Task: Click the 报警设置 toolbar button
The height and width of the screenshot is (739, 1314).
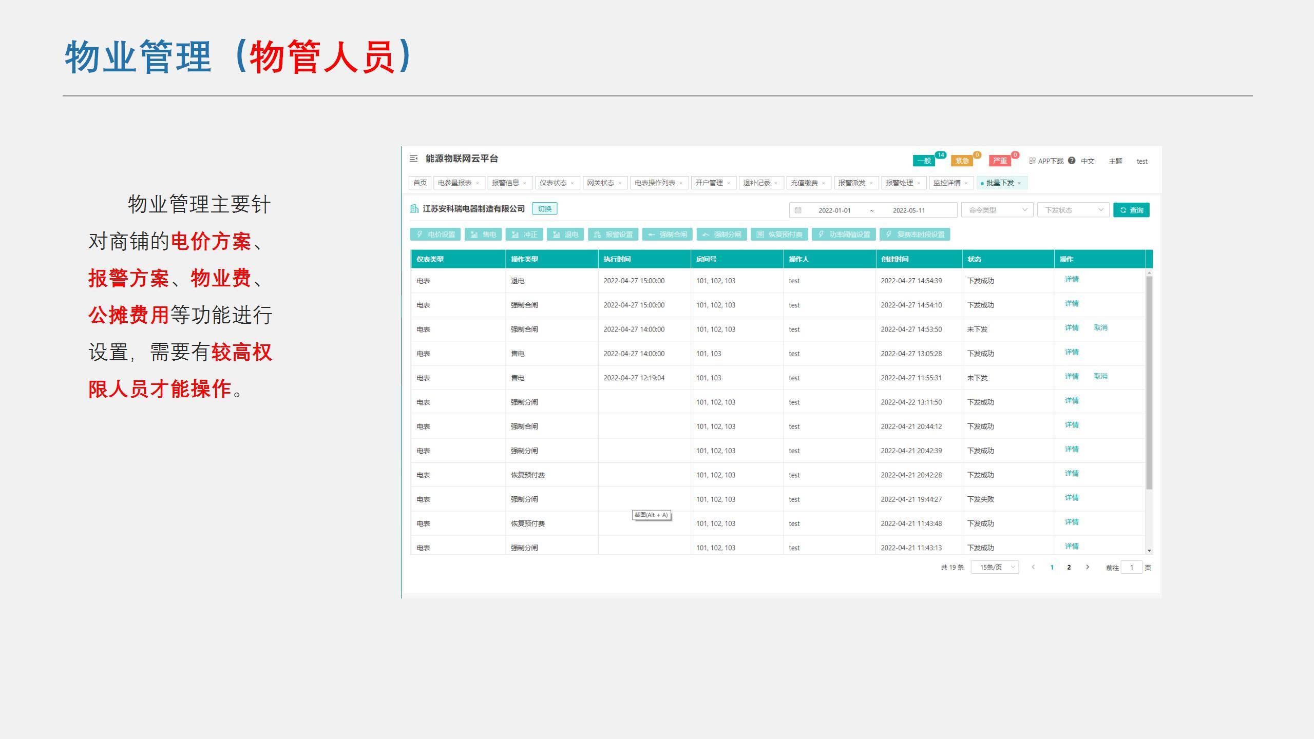Action: click(x=613, y=235)
